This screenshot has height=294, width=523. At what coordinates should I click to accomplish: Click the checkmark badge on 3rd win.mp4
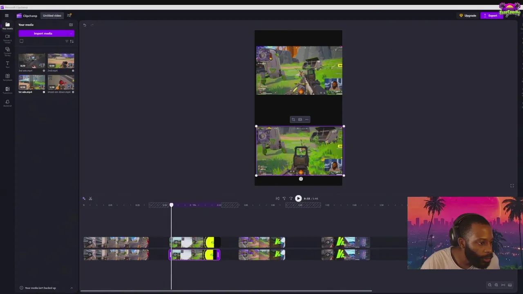click(x=44, y=71)
